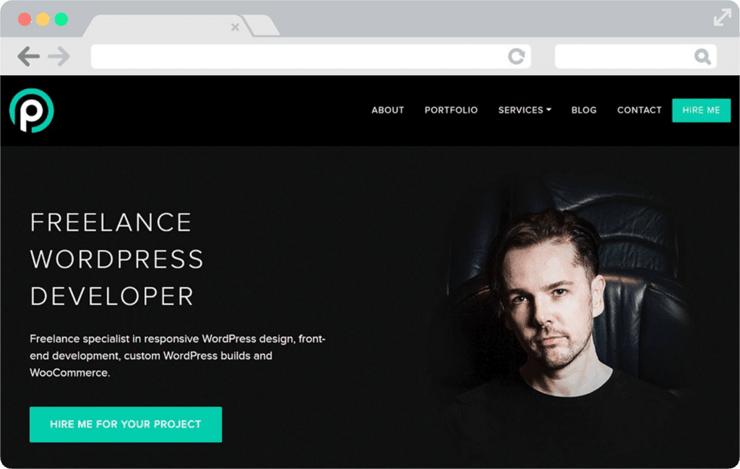Viewport: 740px width, 469px height.
Task: Click the magnifying glass search icon
Action: point(702,56)
